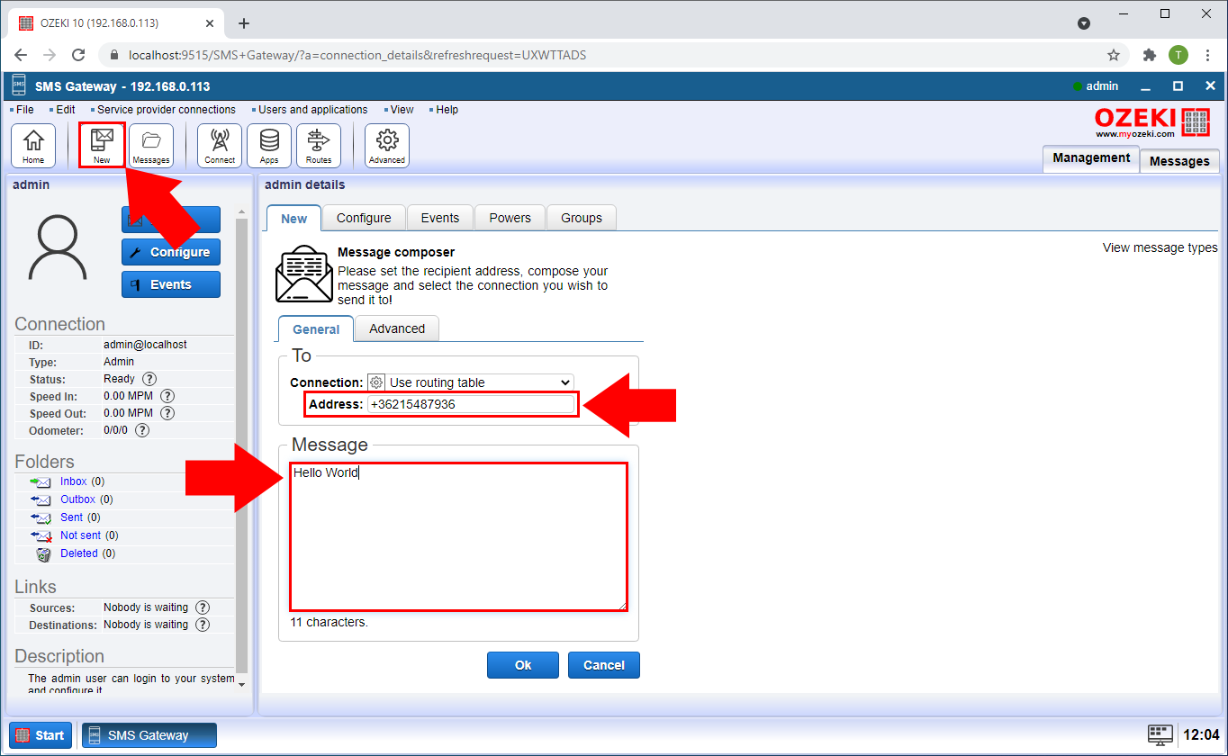
Task: Click the New message toolbar icon
Action: pos(102,146)
